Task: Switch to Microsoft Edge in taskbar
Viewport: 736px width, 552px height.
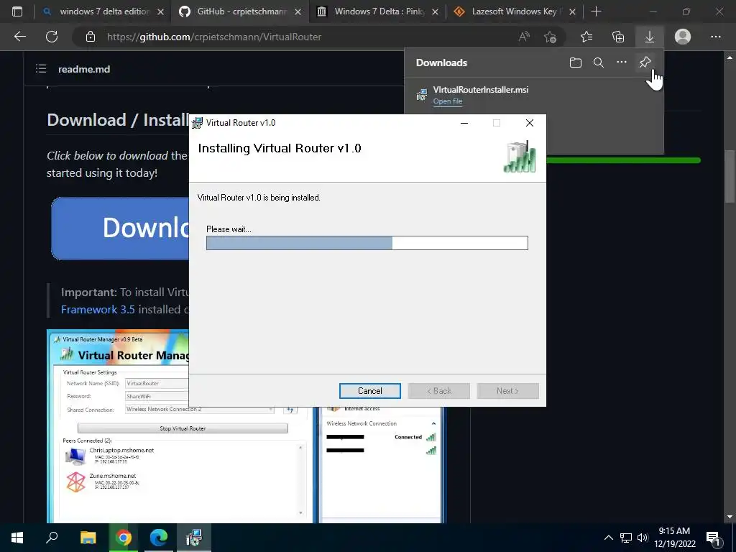Action: pos(159,538)
